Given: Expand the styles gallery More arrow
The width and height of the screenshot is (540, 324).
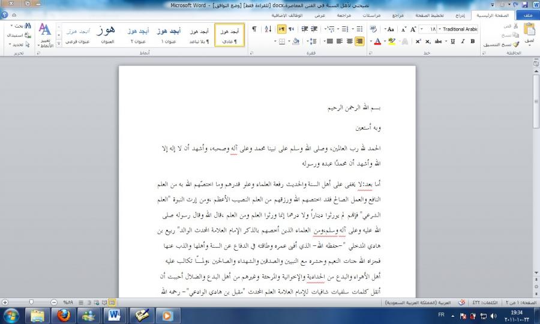Looking at the screenshot, I should pyautogui.click(x=58, y=44).
